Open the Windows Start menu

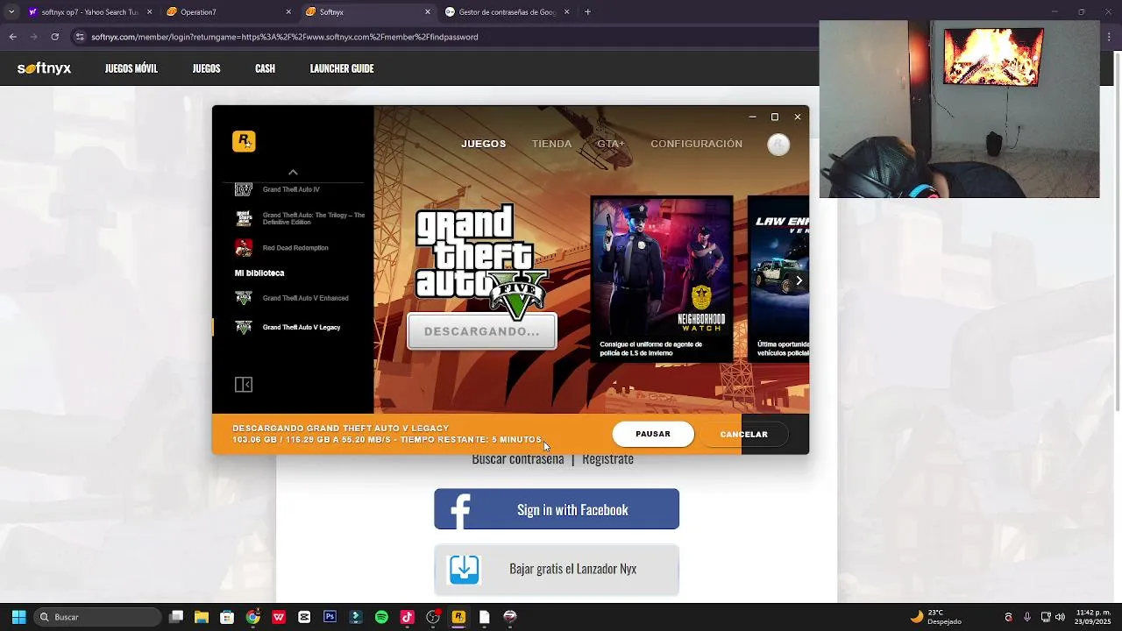coord(18,617)
